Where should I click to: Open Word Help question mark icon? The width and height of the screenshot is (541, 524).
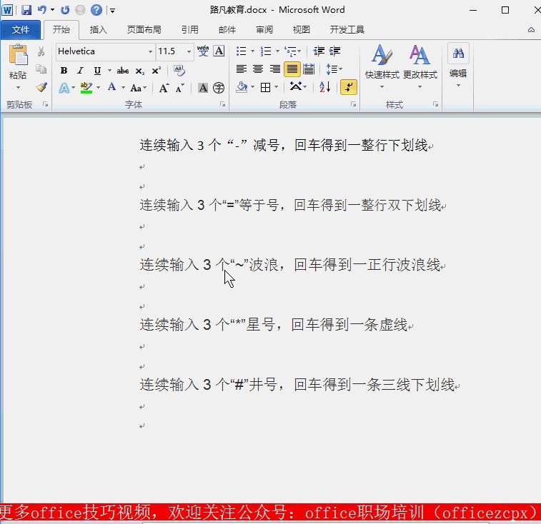[x=96, y=10]
